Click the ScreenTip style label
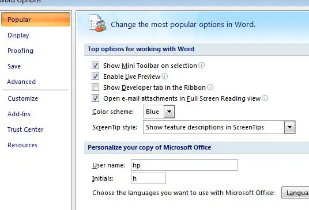Image resolution: width=309 pixels, height=210 pixels. pyautogui.click(x=115, y=127)
